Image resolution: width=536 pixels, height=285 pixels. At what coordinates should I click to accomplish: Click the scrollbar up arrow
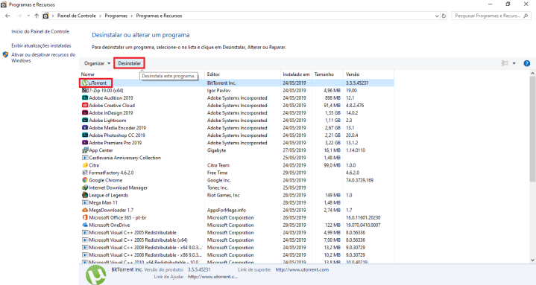tap(533, 73)
